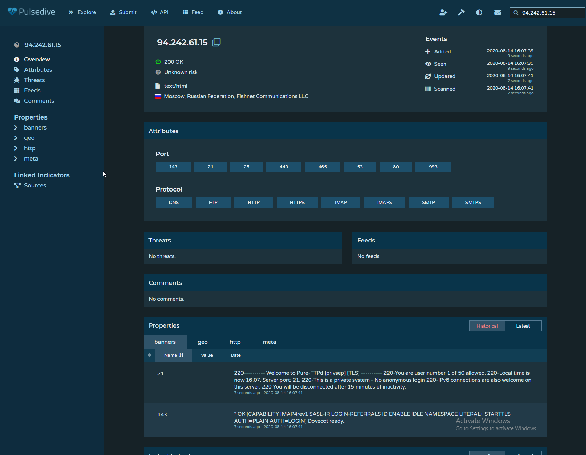
Task: Copy the indicator 94.242.61.15 with copy icon
Action: (x=216, y=42)
